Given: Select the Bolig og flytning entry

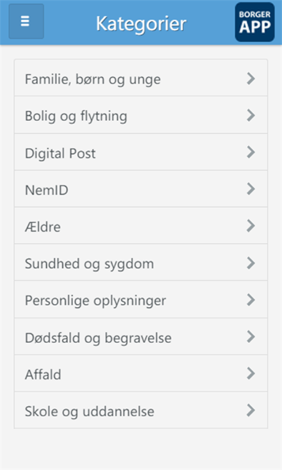Looking at the screenshot, I should 141,115.
